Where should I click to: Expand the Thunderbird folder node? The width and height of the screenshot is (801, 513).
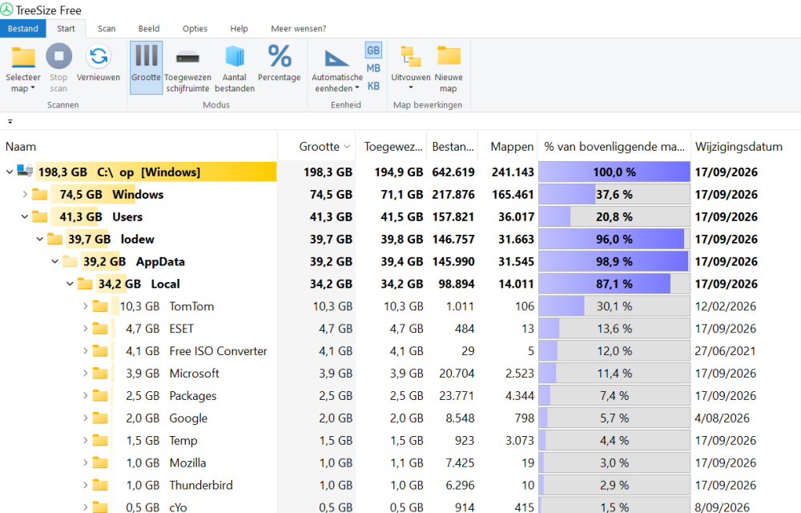tap(86, 485)
